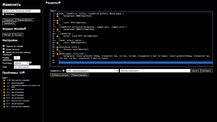The image size is (217, 122).
Task: Click the style name field 'Stylish (Dark Theme by JWR)'
Action: (x=21, y=11)
